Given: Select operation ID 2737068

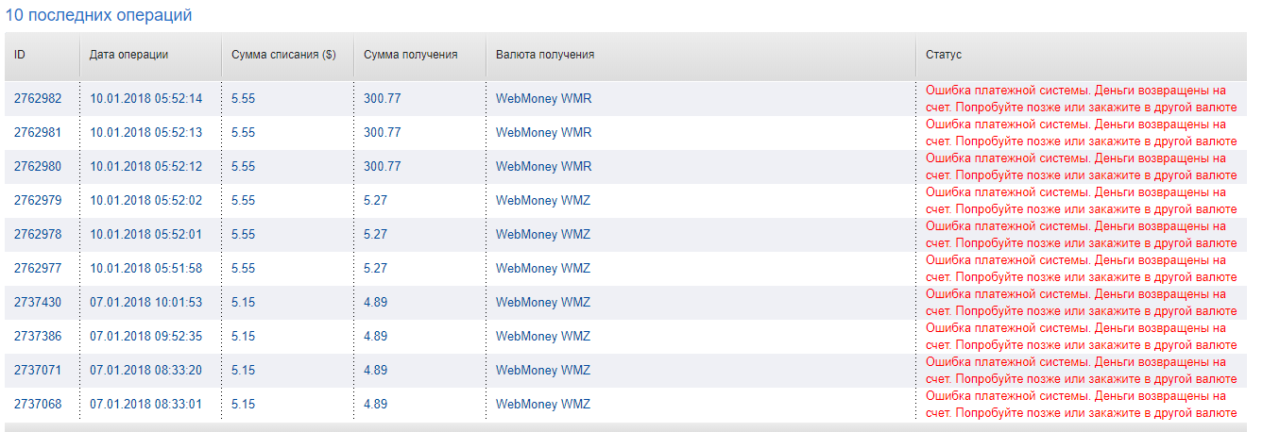Looking at the screenshot, I should click(38, 404).
